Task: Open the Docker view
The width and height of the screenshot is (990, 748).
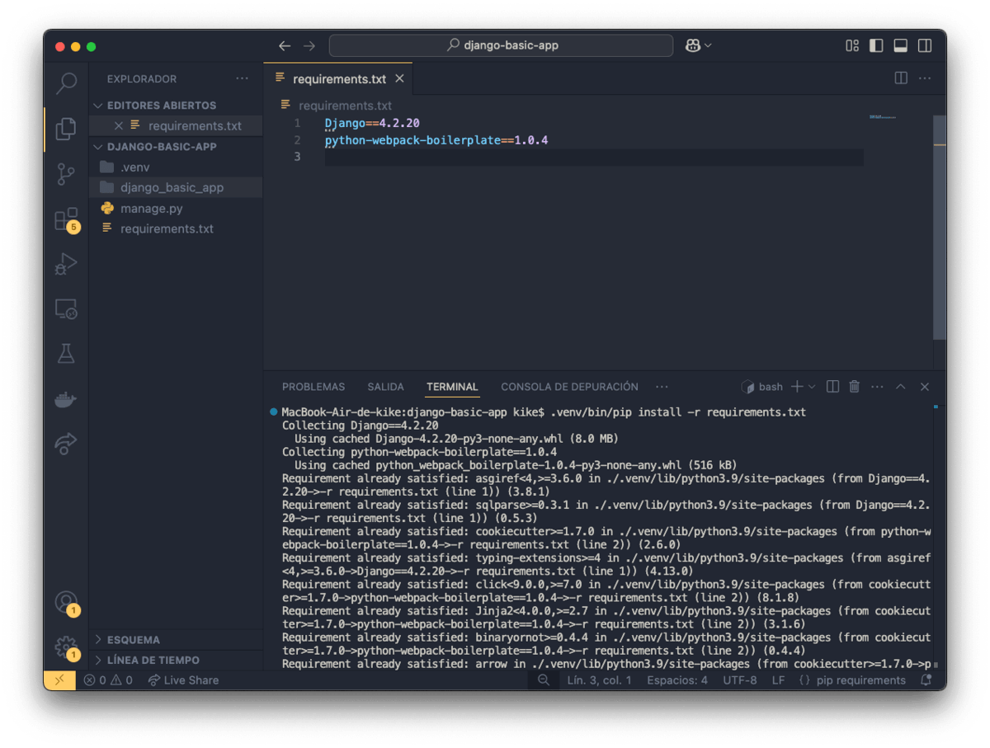Action: click(x=66, y=399)
